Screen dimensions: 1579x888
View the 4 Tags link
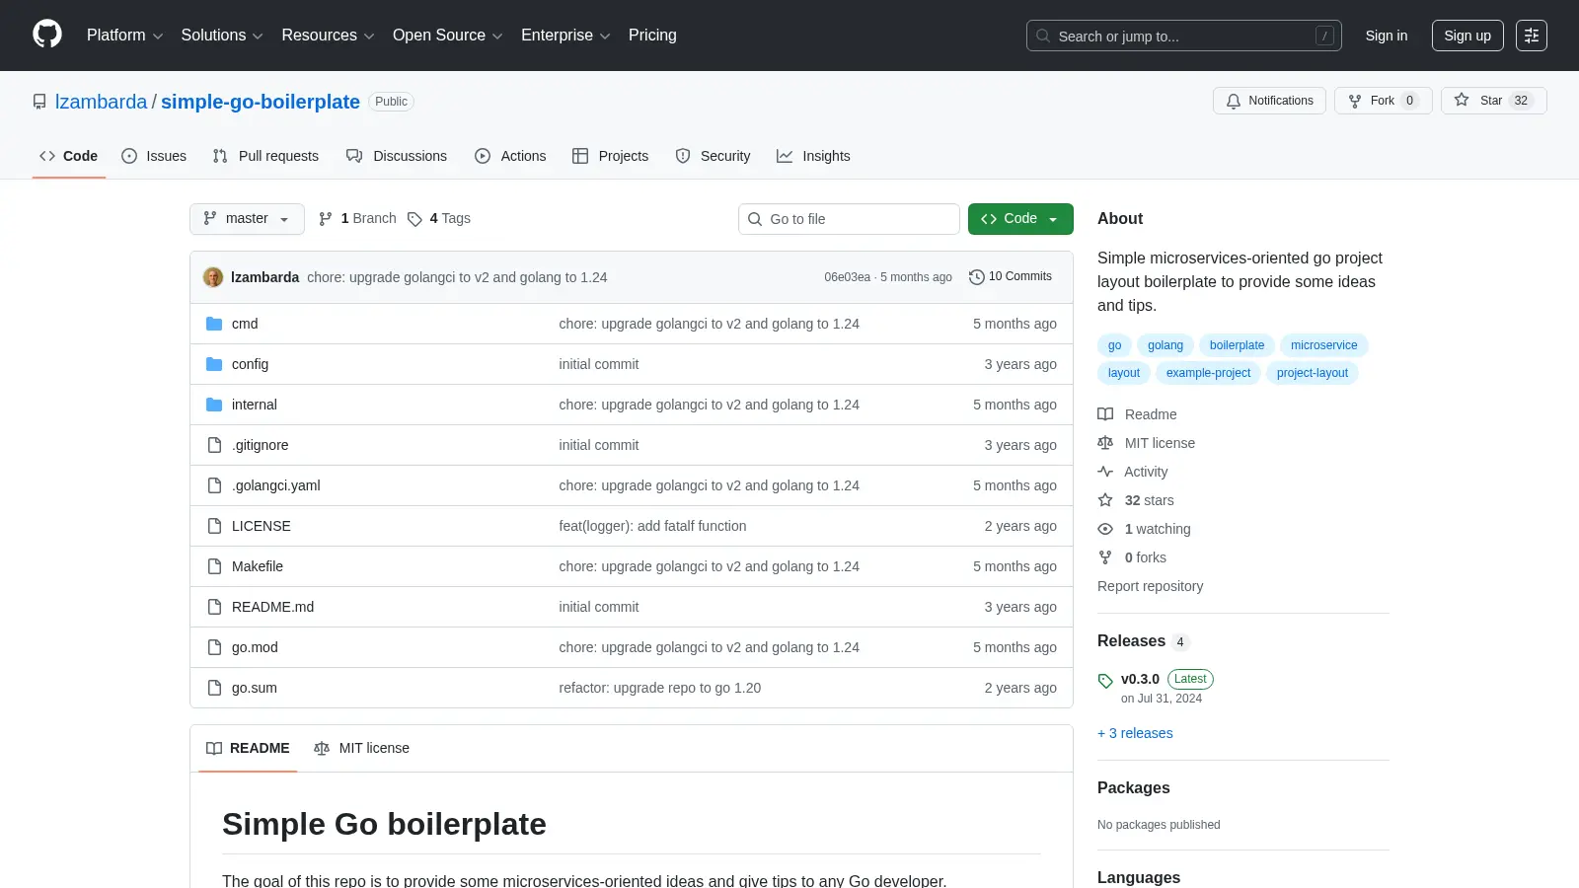coord(439,219)
